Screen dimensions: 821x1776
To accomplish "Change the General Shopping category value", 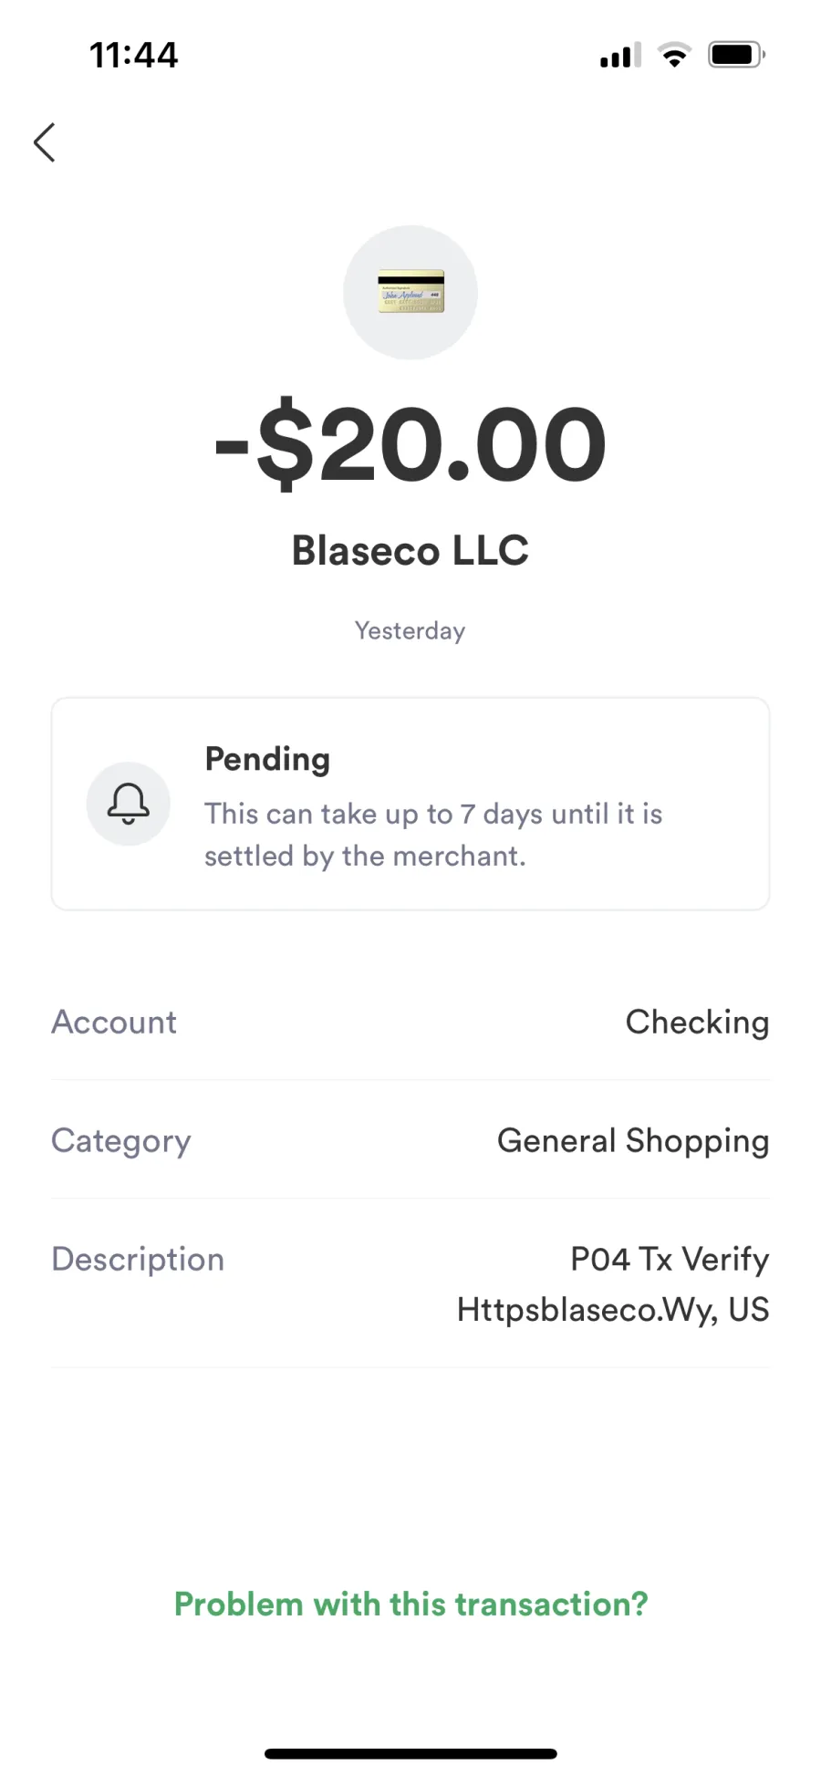I will coord(633,1141).
